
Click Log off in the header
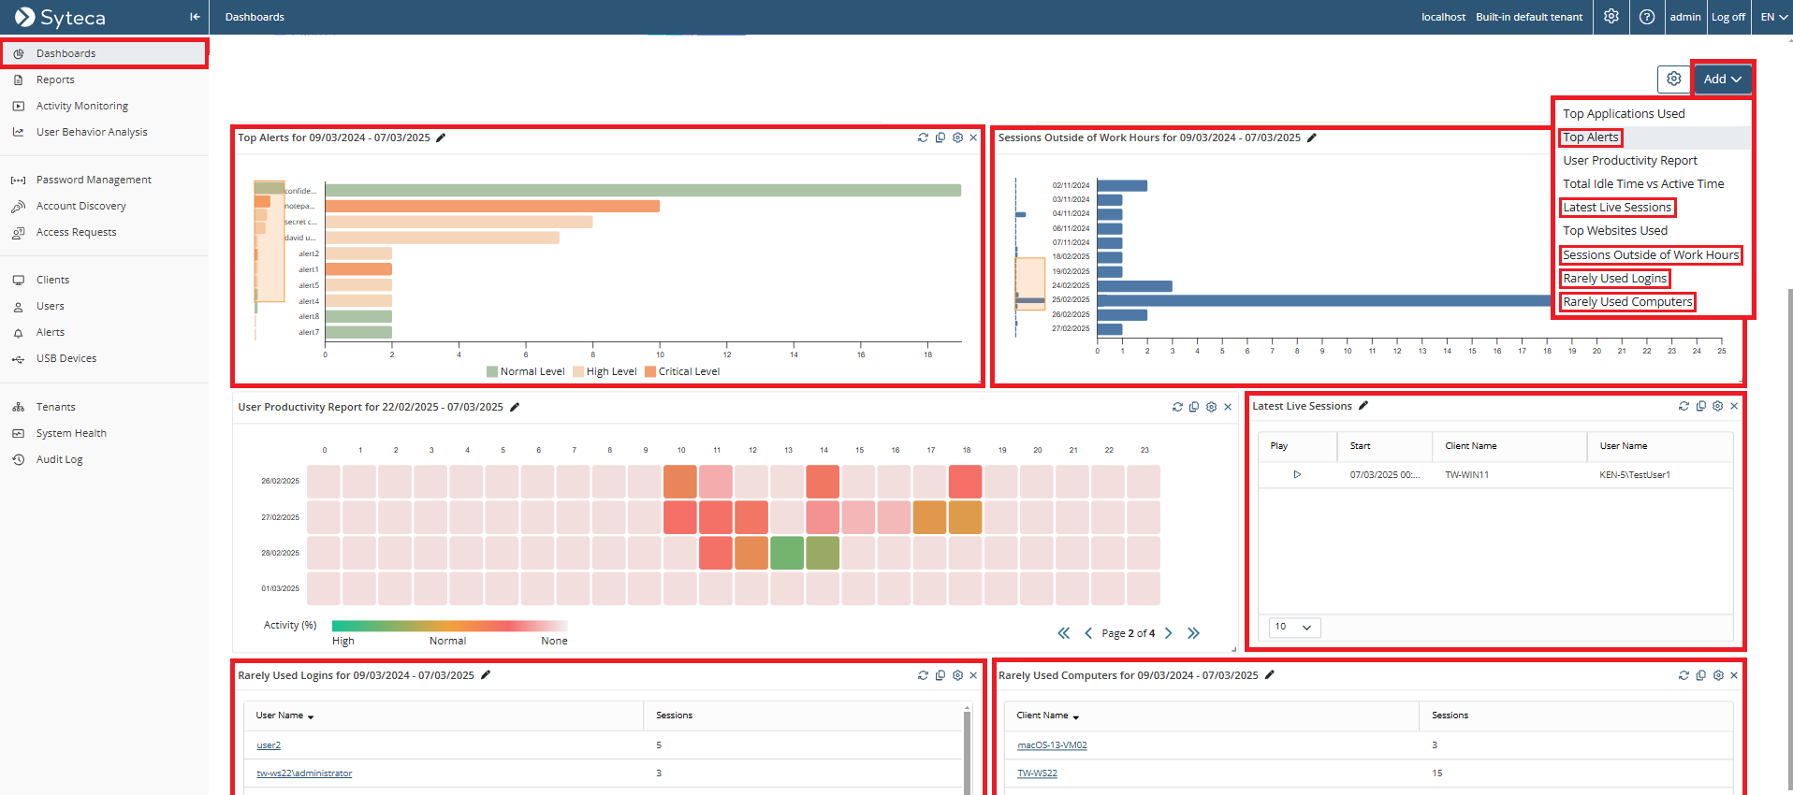[1727, 17]
